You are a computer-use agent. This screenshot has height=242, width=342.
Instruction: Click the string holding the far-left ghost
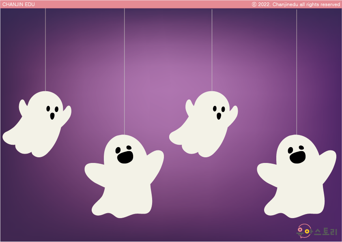[45, 49]
